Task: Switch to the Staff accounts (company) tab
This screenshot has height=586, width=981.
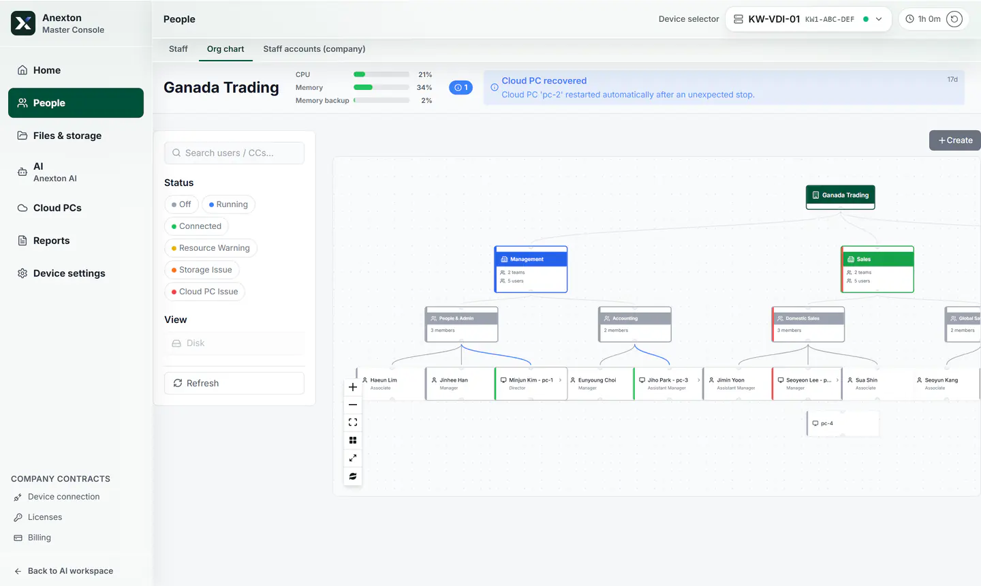Action: 314,49
